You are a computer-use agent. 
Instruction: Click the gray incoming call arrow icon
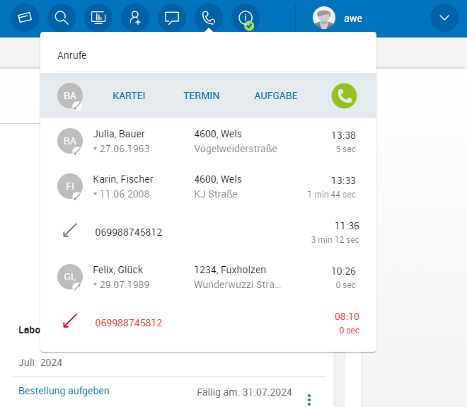coord(70,230)
